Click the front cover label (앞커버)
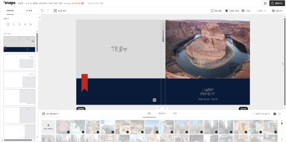This screenshot has width=286, height=142. coord(243,109)
